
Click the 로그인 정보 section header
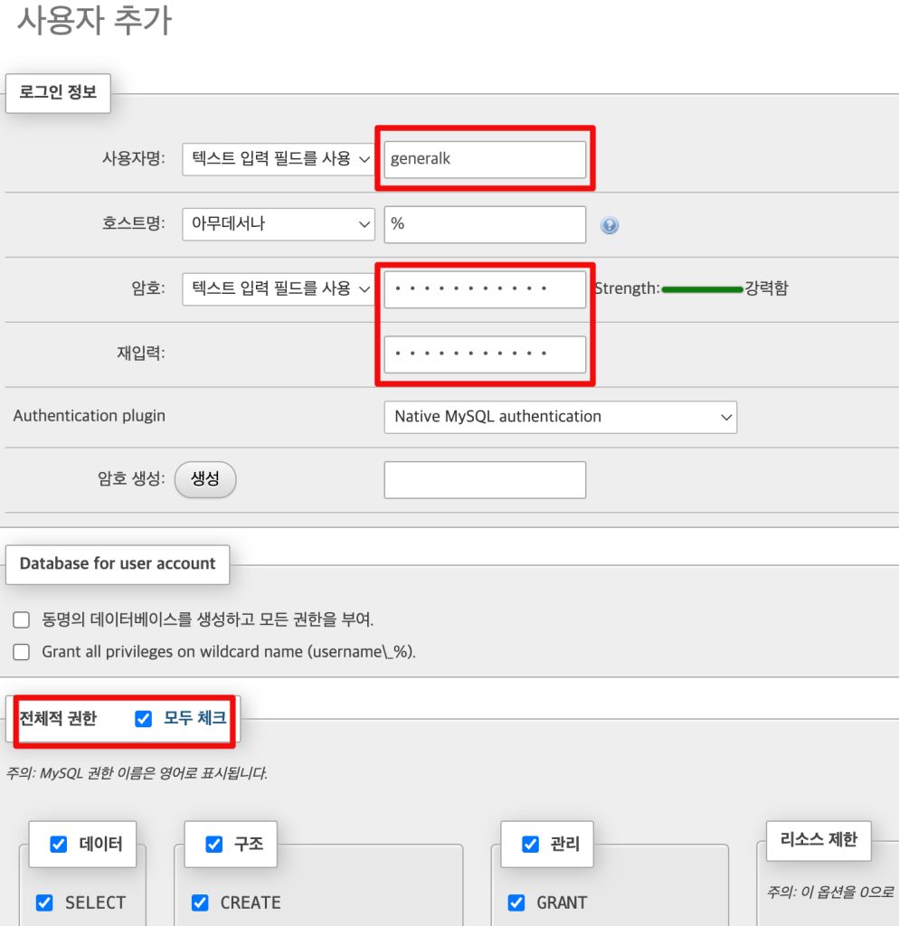pyautogui.click(x=58, y=93)
